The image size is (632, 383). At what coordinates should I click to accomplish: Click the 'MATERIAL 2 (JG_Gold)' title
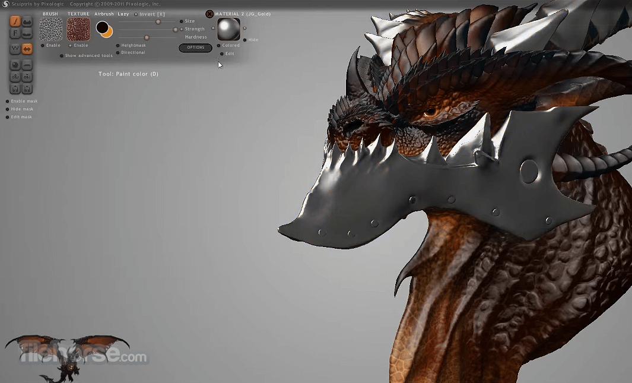[x=243, y=14]
